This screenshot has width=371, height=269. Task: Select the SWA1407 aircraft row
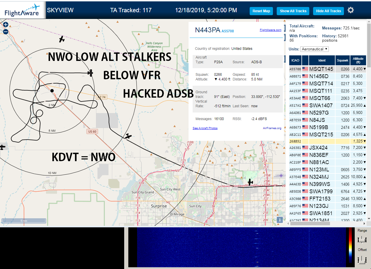coord(328,106)
